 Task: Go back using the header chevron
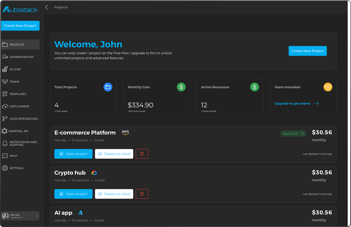[46, 7]
